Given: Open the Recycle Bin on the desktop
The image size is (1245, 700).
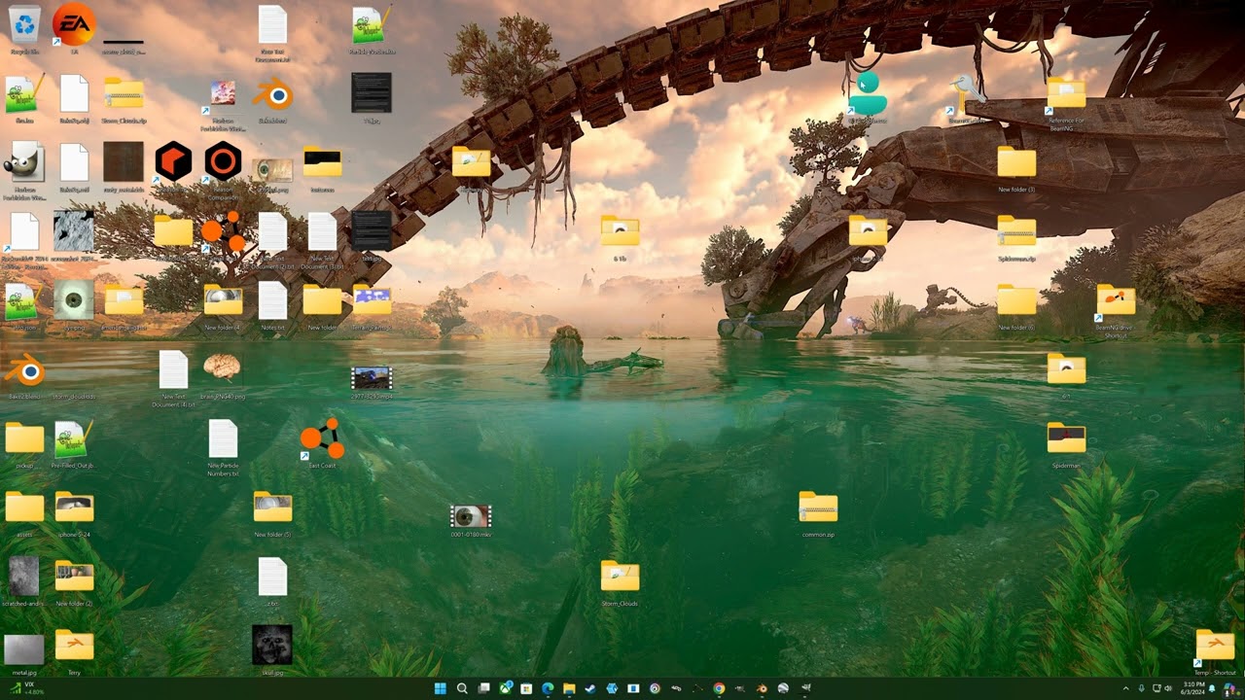Looking at the screenshot, I should [24, 24].
